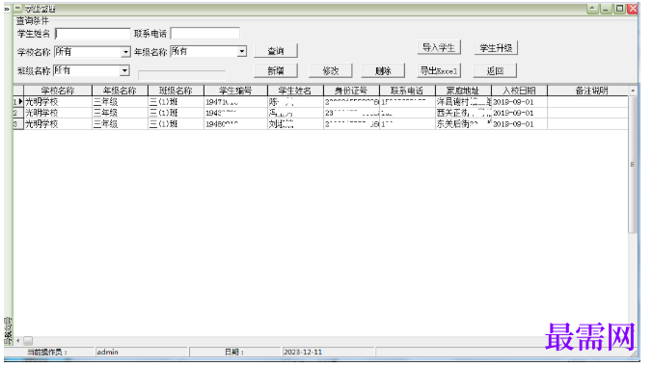This screenshot has height=367, width=653.
Task: Click student name starting with 陈
Action: 295,101
